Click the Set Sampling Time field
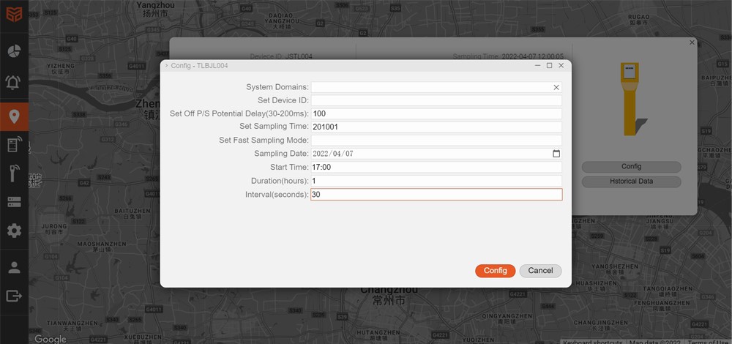 [436, 127]
